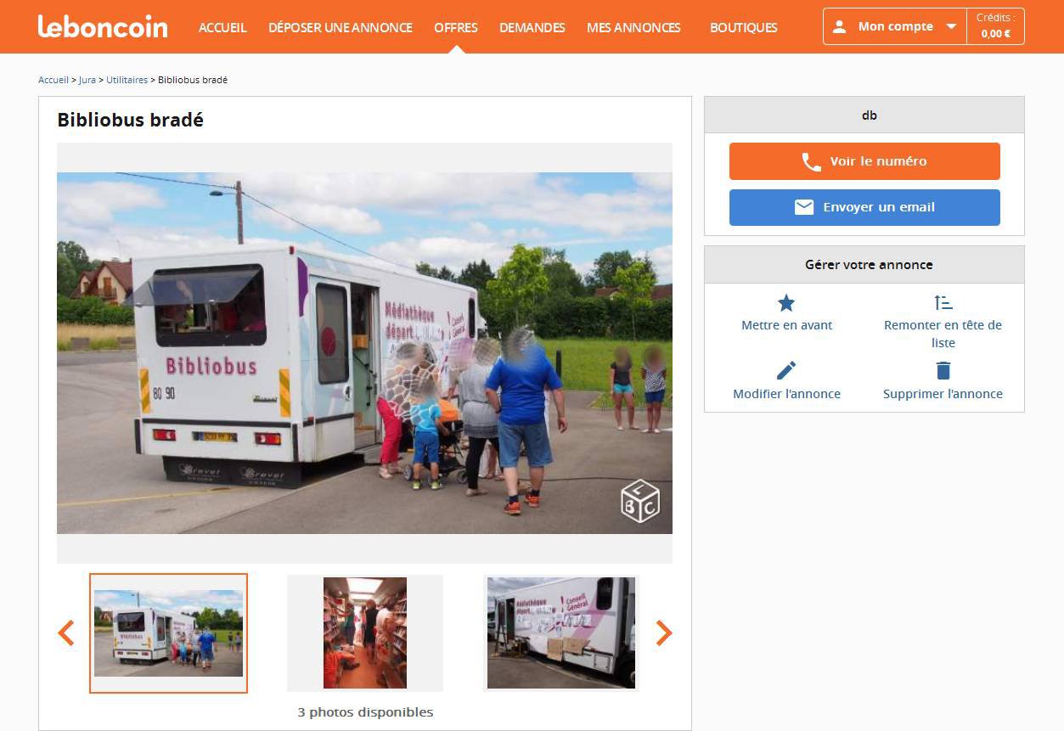The height and width of the screenshot is (731, 1064).
Task: Click the trash icon to delete the listing
Action: (x=943, y=371)
